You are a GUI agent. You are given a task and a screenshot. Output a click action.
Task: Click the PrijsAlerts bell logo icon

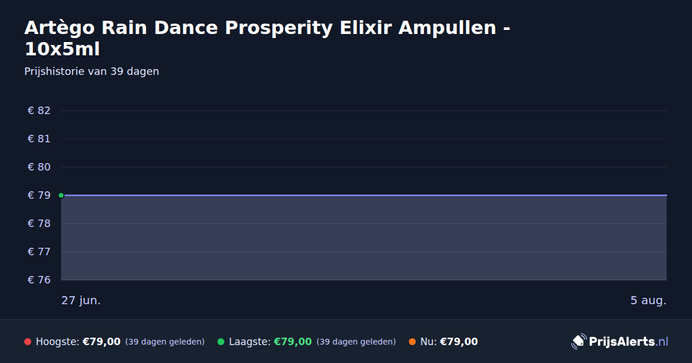point(578,342)
